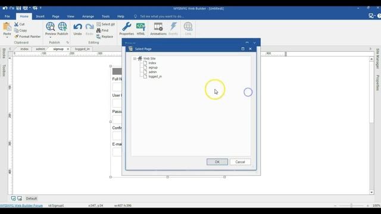The image size is (381, 214).
Task: Collapse the Web Site tree node
Action: coord(135,58)
